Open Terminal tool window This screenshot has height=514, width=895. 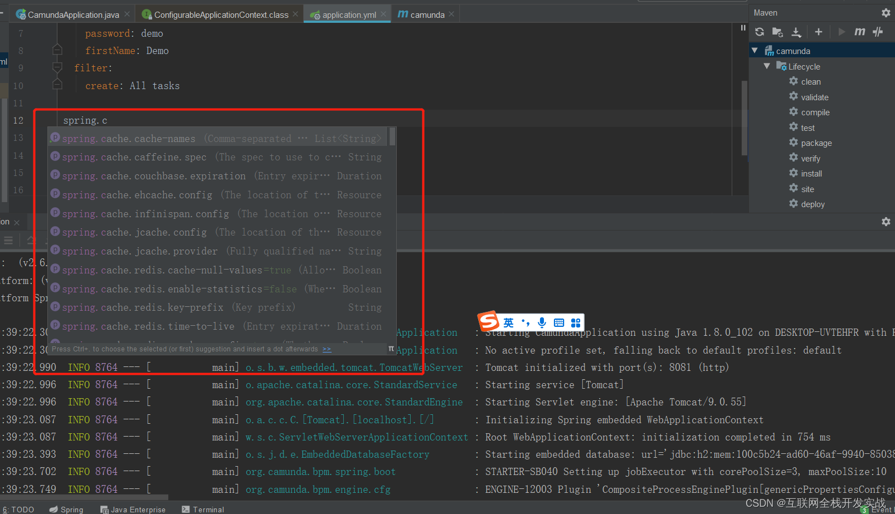203,509
